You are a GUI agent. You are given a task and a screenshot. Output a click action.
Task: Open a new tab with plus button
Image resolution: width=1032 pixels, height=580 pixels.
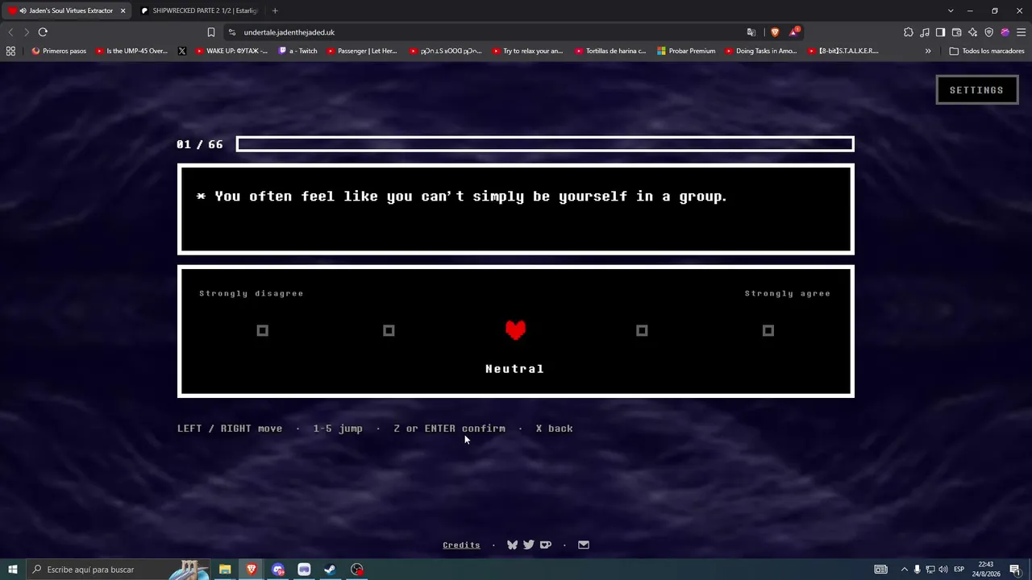pyautogui.click(x=275, y=10)
